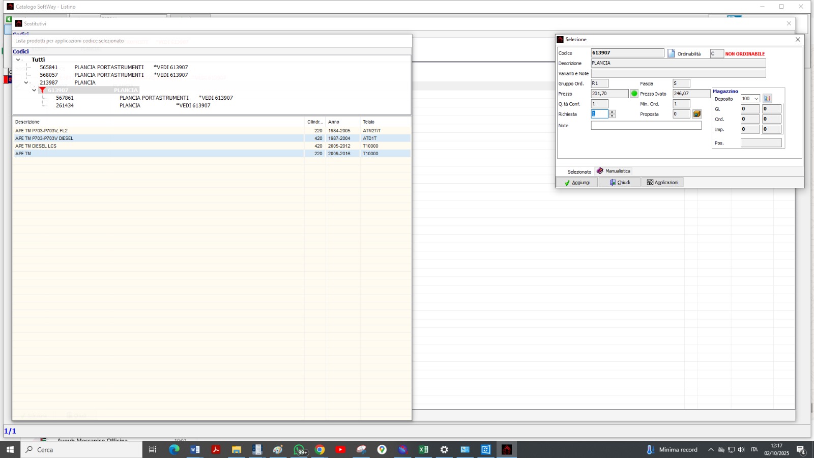Open the Applicazioni button
The image size is (814, 458).
662,182
